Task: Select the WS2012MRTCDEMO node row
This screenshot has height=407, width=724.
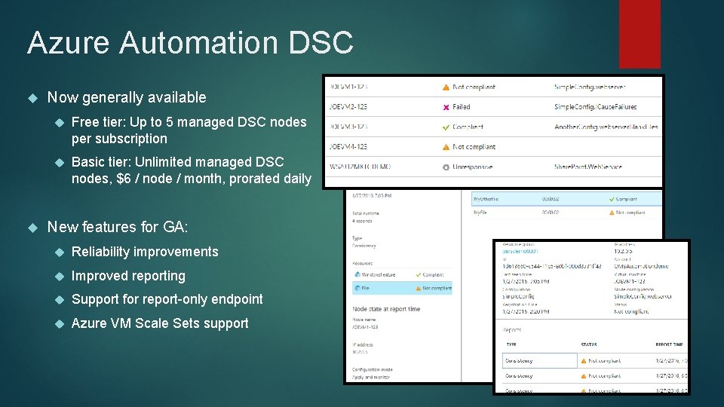Action: pos(493,167)
